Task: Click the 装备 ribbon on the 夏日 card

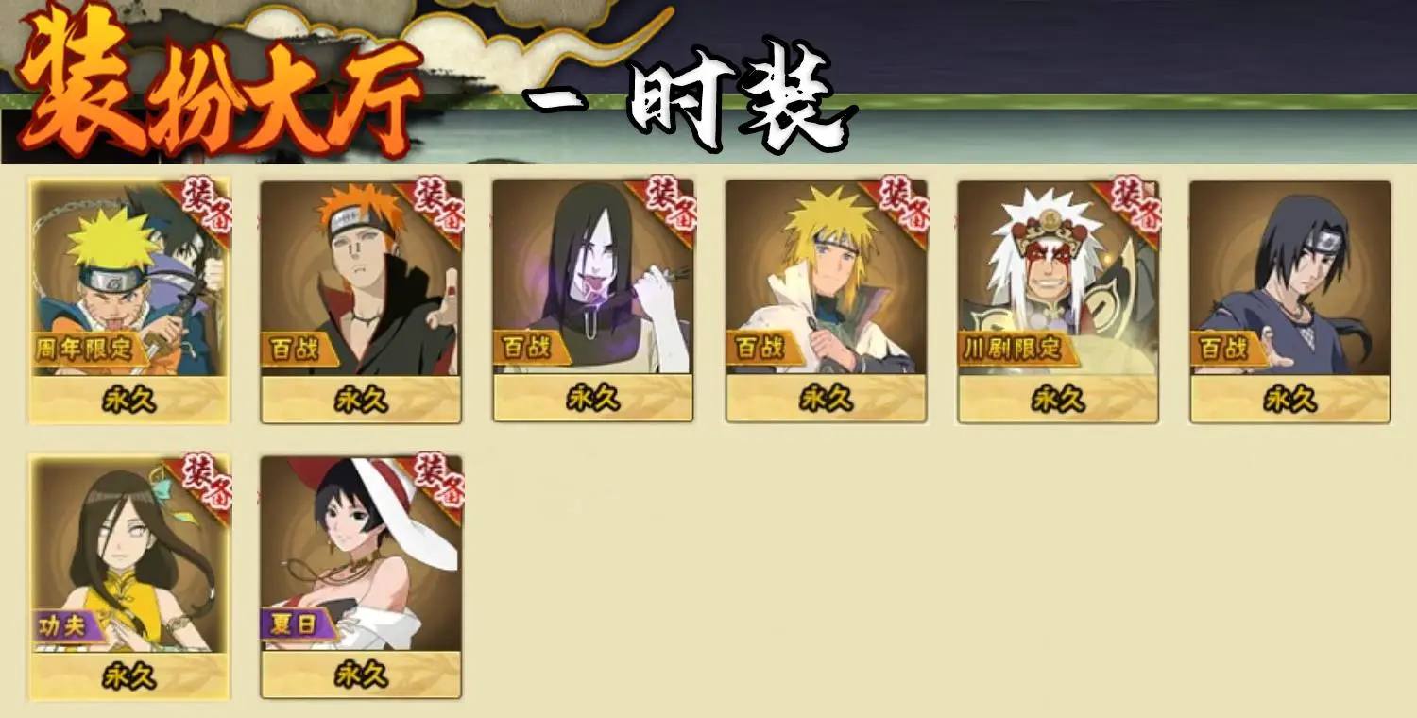Action: tap(435, 482)
